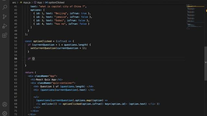207x116 pixels.
Task: Click line number 60 in the gutter
Action: (x=16, y=72)
